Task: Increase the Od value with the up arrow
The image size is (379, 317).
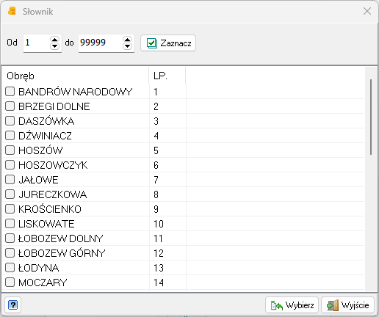Action: click(x=54, y=40)
